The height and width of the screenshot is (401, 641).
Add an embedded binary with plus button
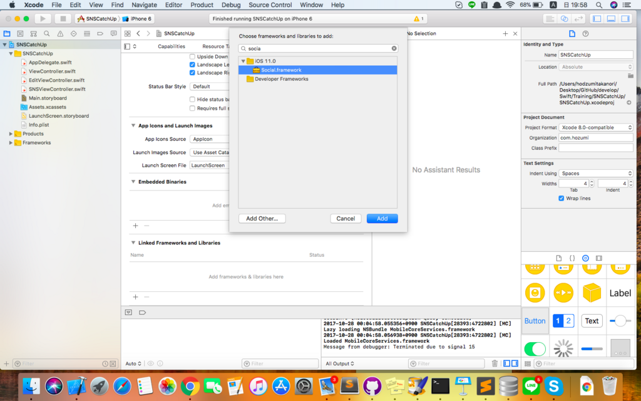136,226
